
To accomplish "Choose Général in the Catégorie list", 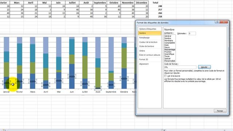I will 168,36.
